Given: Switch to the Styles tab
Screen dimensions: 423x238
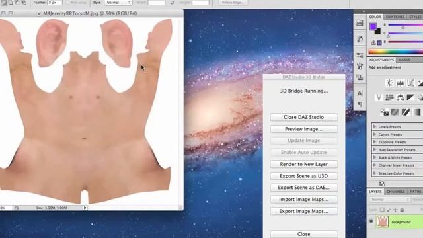Looking at the screenshot, I should 415,17.
